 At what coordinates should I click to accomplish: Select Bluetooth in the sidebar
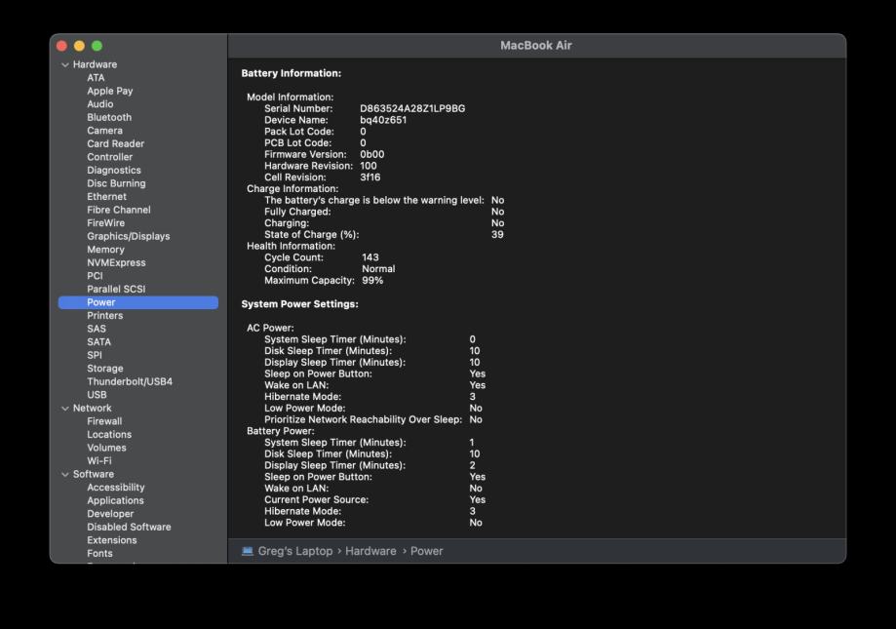pyautogui.click(x=108, y=117)
